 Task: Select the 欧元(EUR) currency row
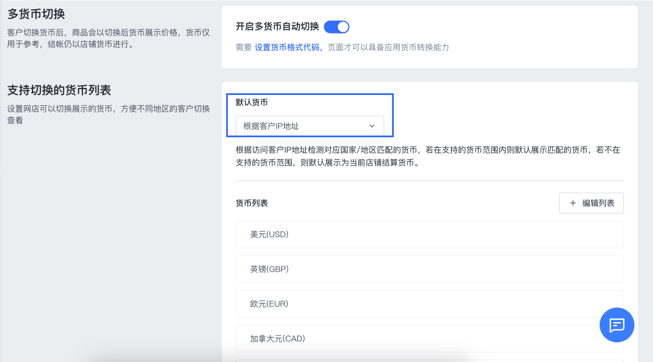pos(429,304)
